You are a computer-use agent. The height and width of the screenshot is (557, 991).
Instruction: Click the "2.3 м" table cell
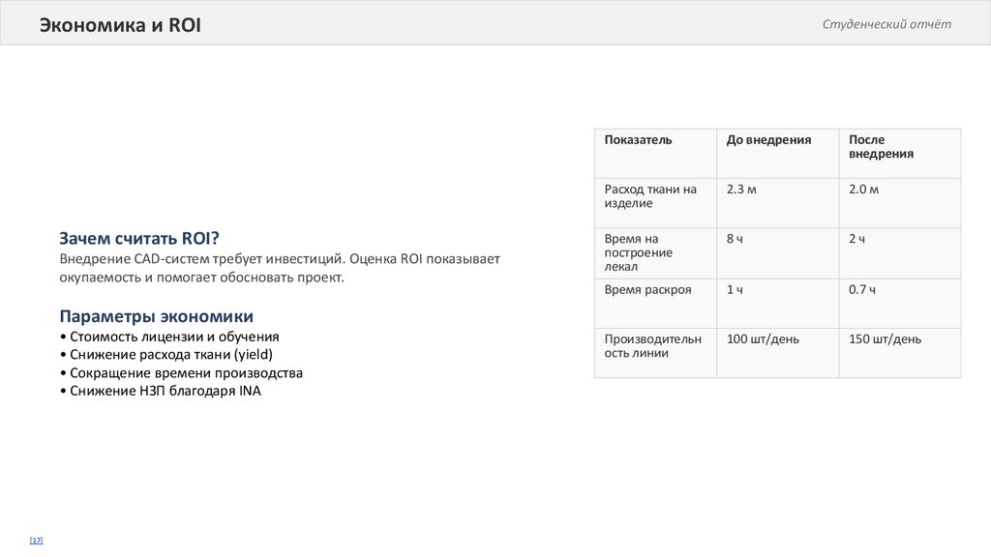[741, 190]
